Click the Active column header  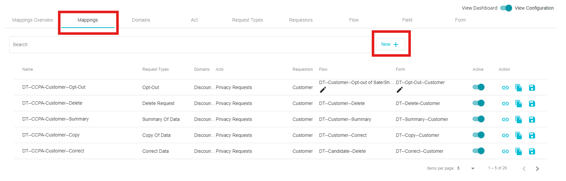coord(478,69)
